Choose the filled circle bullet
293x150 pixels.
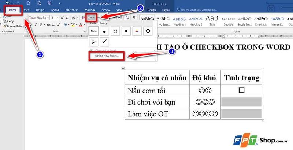(x=104, y=31)
